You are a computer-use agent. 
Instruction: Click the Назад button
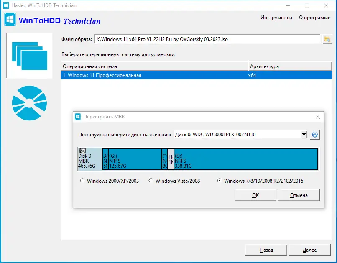tap(266, 250)
